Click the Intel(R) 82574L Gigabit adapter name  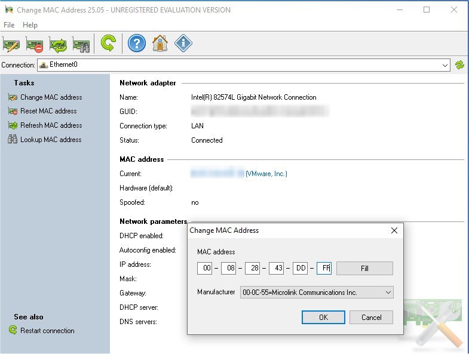tap(254, 97)
